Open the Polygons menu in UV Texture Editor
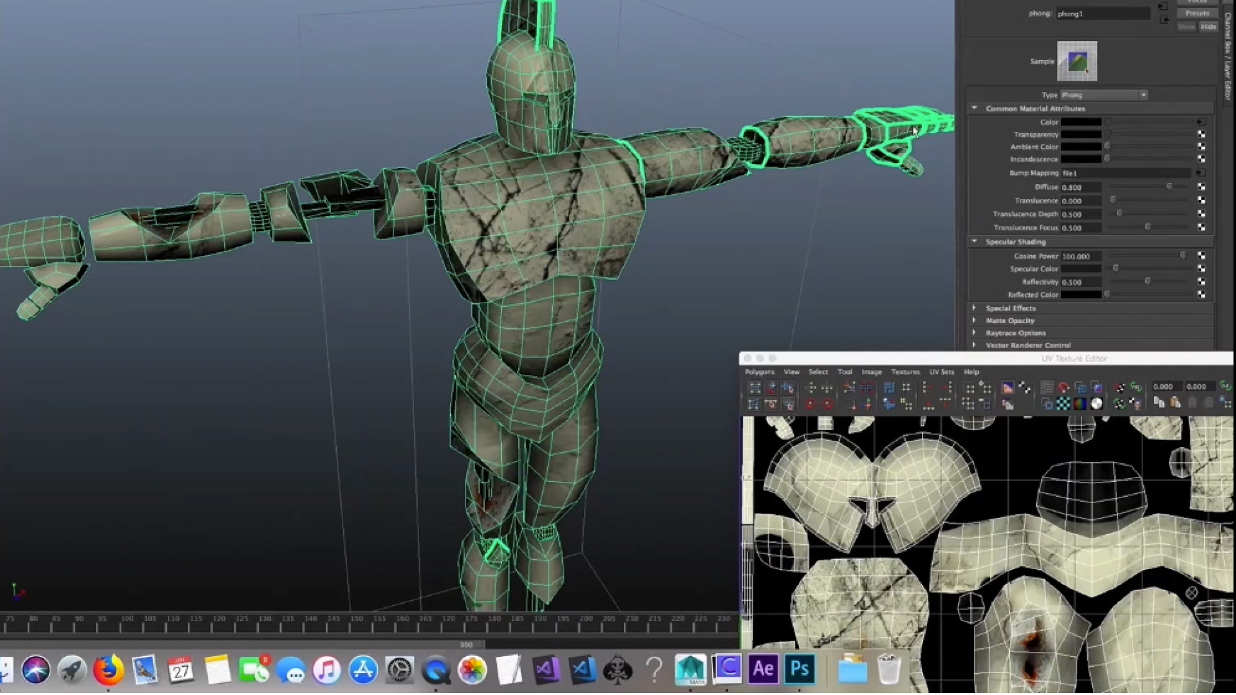 (760, 372)
